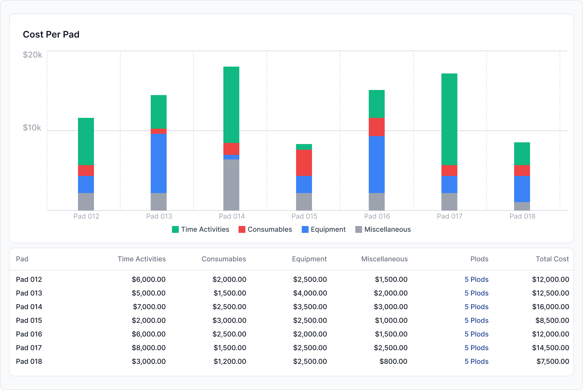This screenshot has height=390, width=583.
Task: Click the Pad 018 axis label
Action: click(522, 216)
